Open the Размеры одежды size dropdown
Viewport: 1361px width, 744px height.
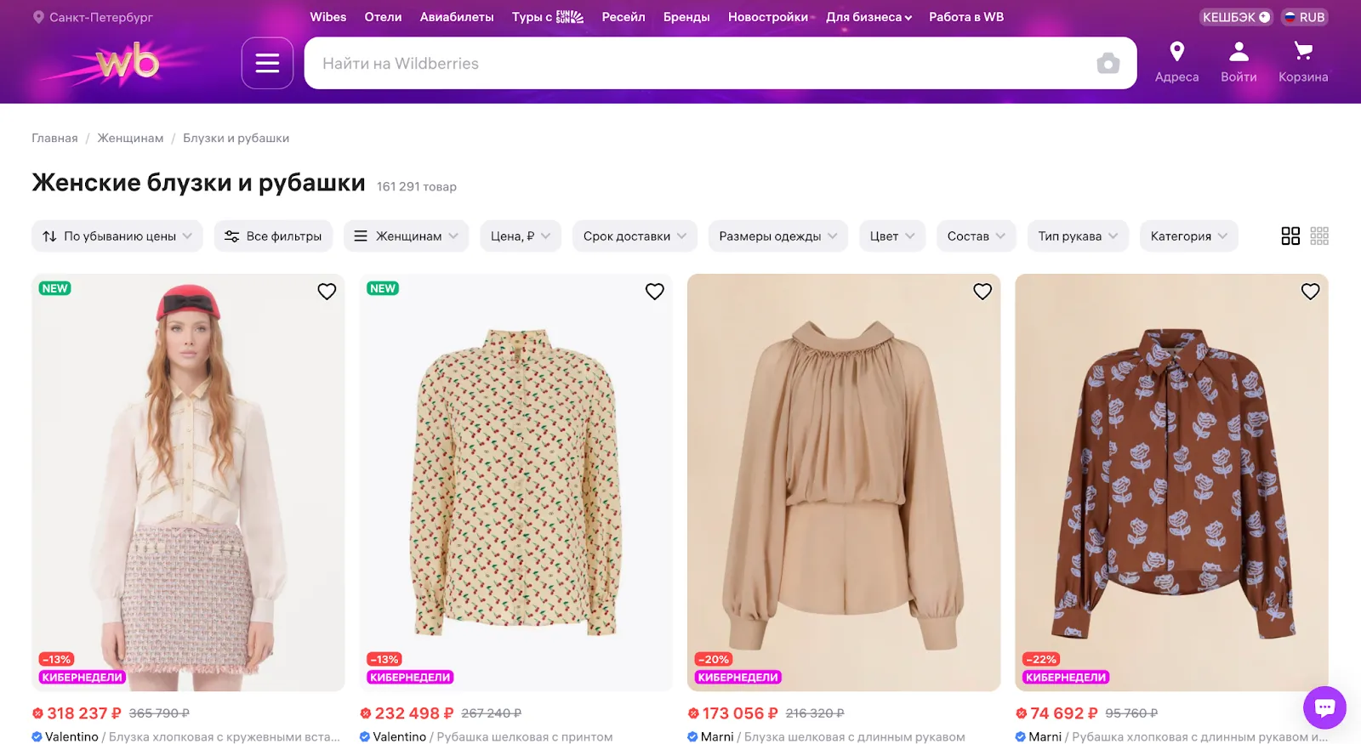pyautogui.click(x=777, y=236)
